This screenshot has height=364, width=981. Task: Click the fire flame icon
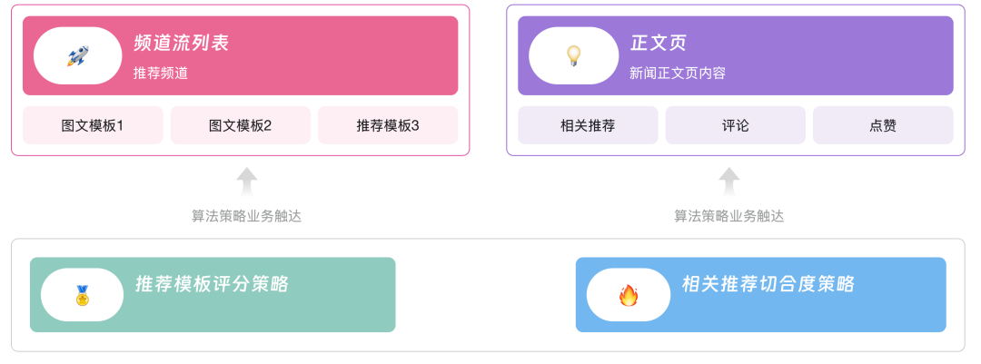(629, 295)
